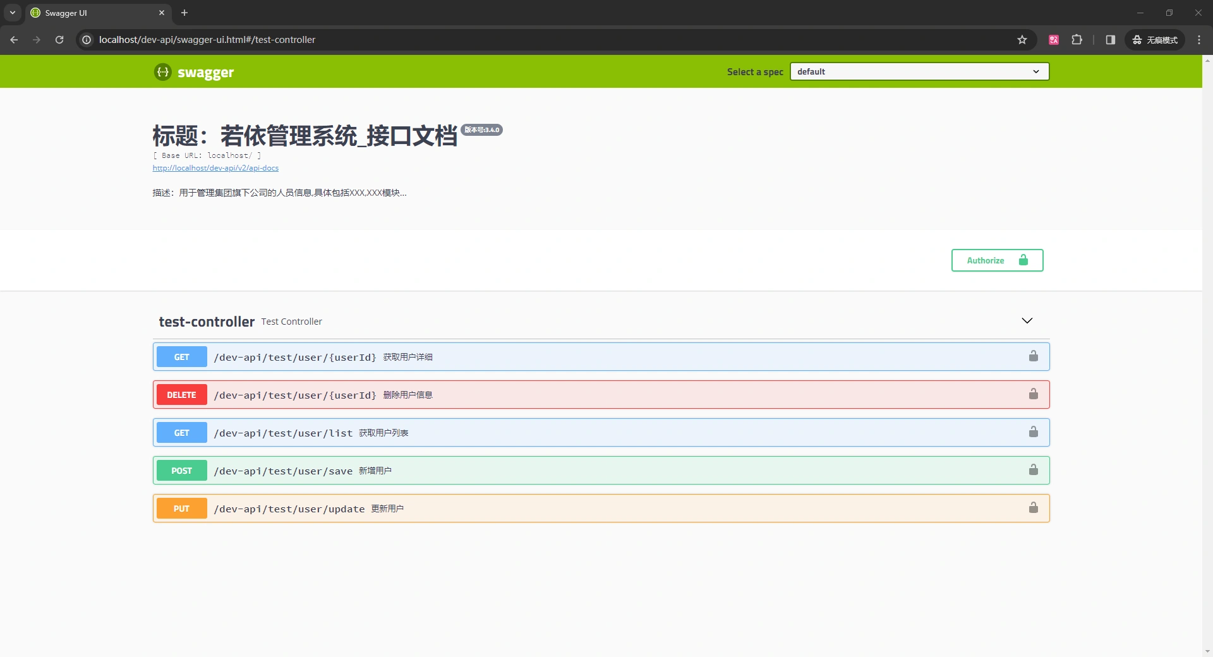Select the Swagger UI browser tab
The image size is (1213, 657).
pos(95,13)
